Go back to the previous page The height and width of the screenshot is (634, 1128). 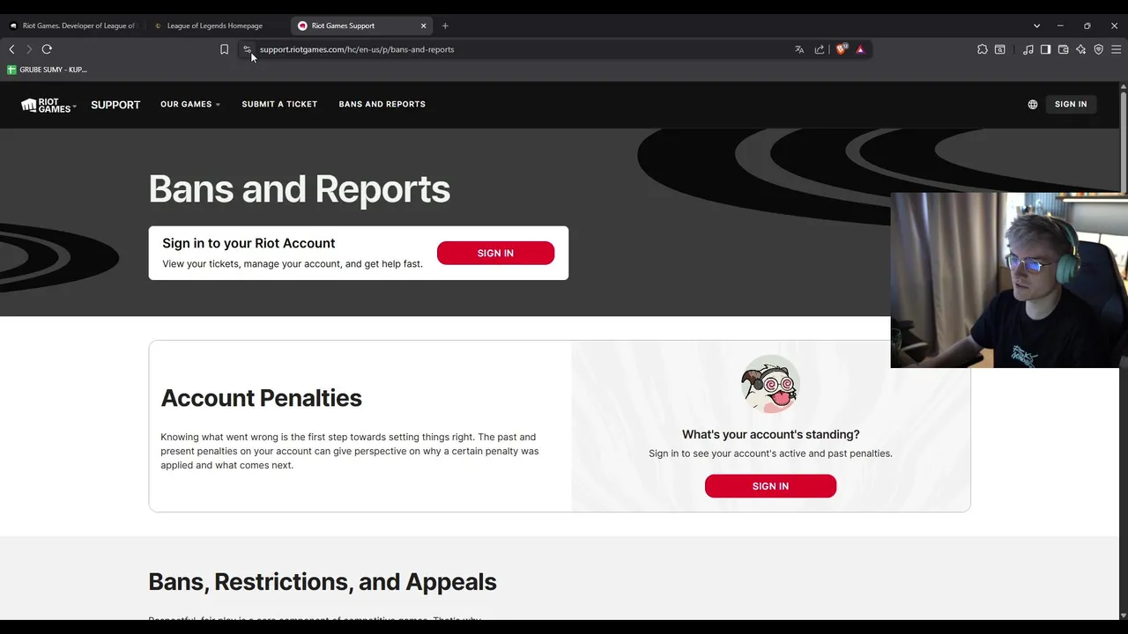(x=11, y=49)
